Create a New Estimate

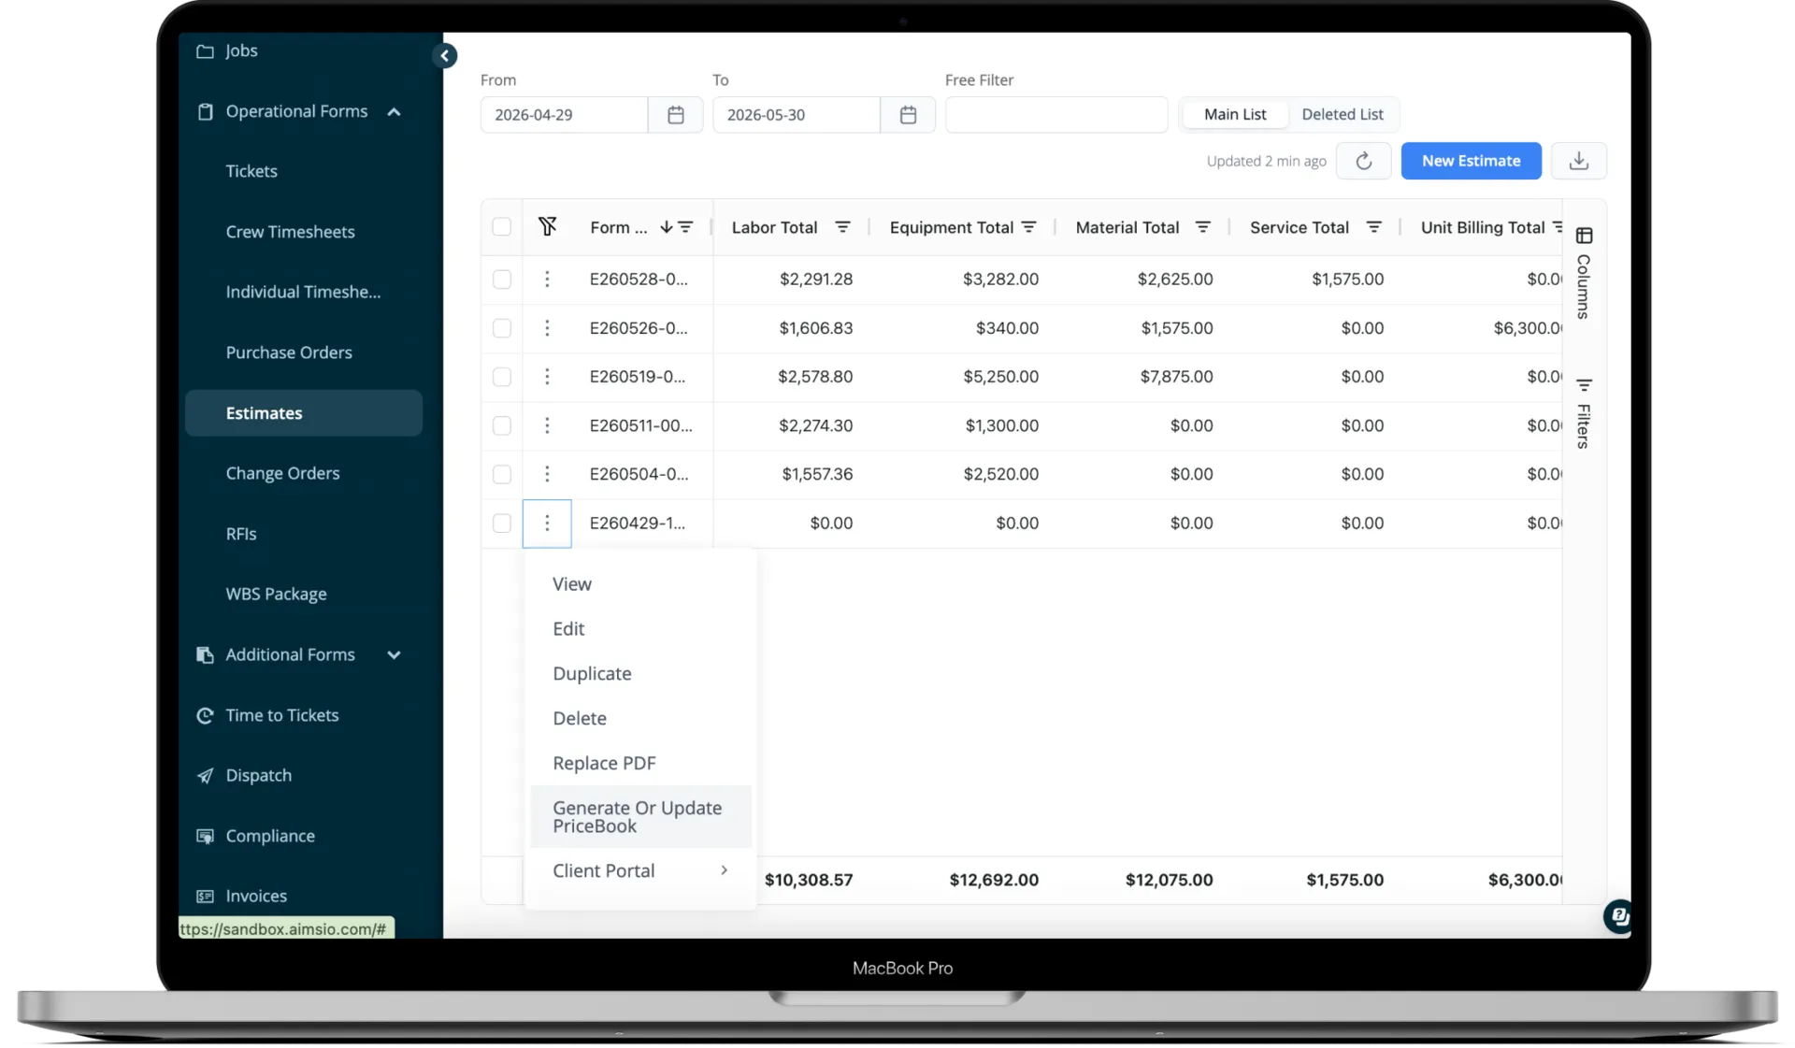coord(1471,161)
